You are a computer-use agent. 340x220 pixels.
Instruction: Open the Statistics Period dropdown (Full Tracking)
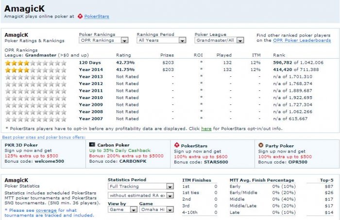click(141, 186)
